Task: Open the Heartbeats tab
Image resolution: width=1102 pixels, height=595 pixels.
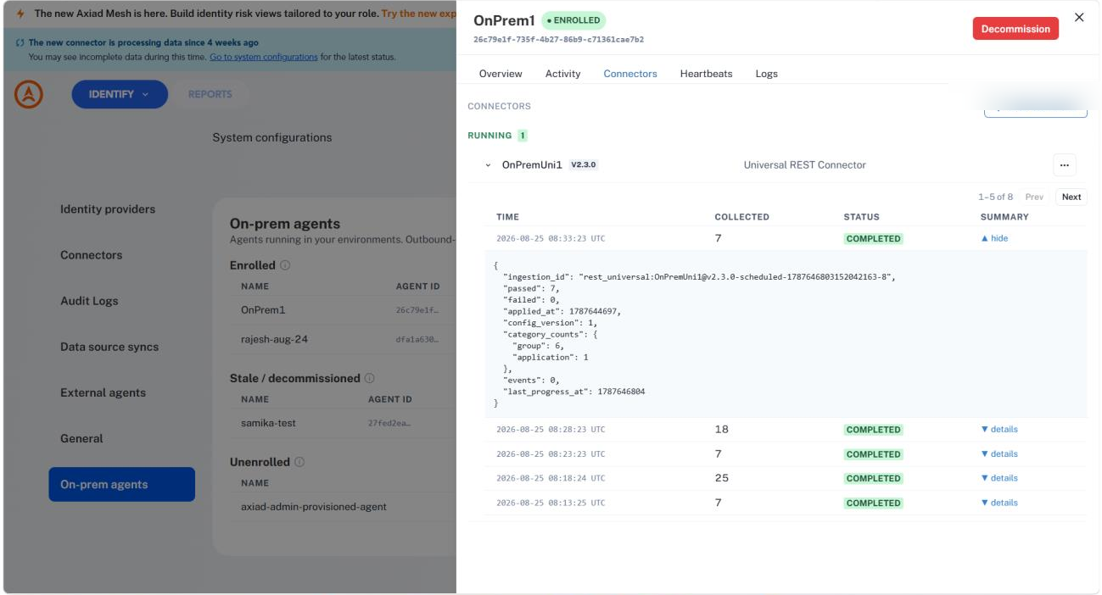Action: click(706, 74)
